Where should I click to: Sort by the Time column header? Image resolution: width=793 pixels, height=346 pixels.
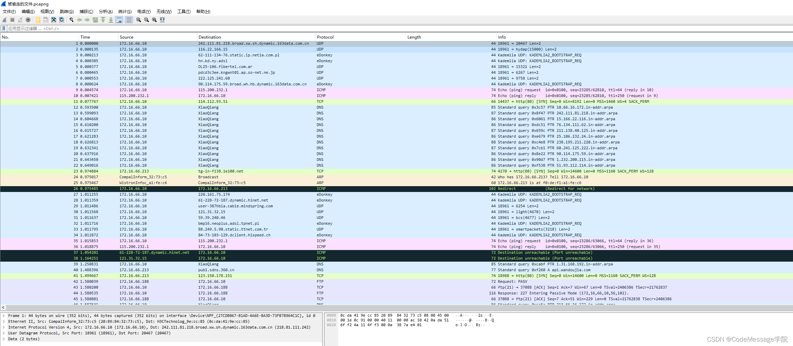coord(98,37)
